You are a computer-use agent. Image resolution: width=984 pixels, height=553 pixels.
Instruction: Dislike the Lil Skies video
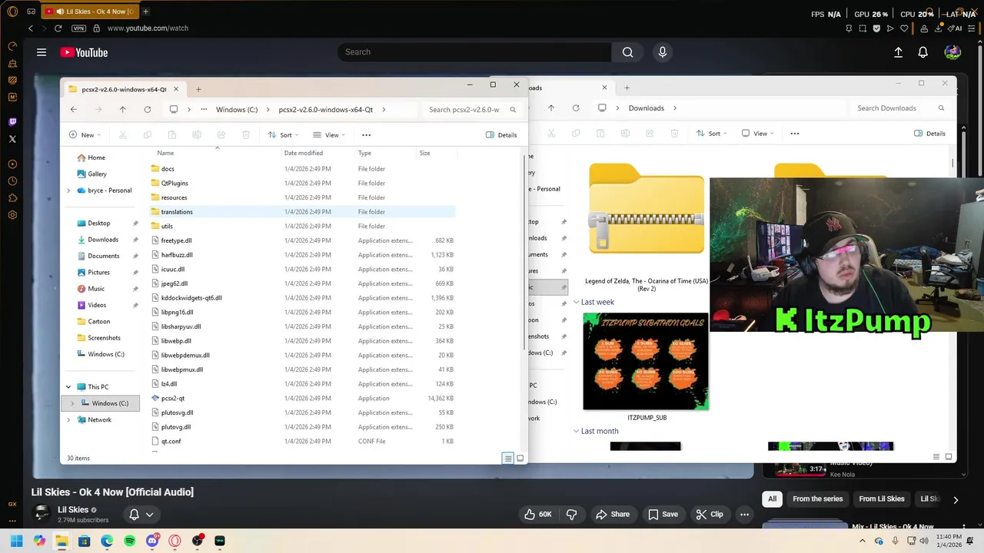click(572, 515)
